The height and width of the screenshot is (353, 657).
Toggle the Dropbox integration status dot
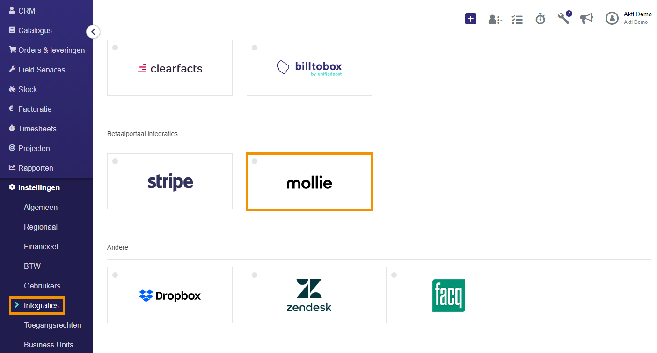[115, 275]
